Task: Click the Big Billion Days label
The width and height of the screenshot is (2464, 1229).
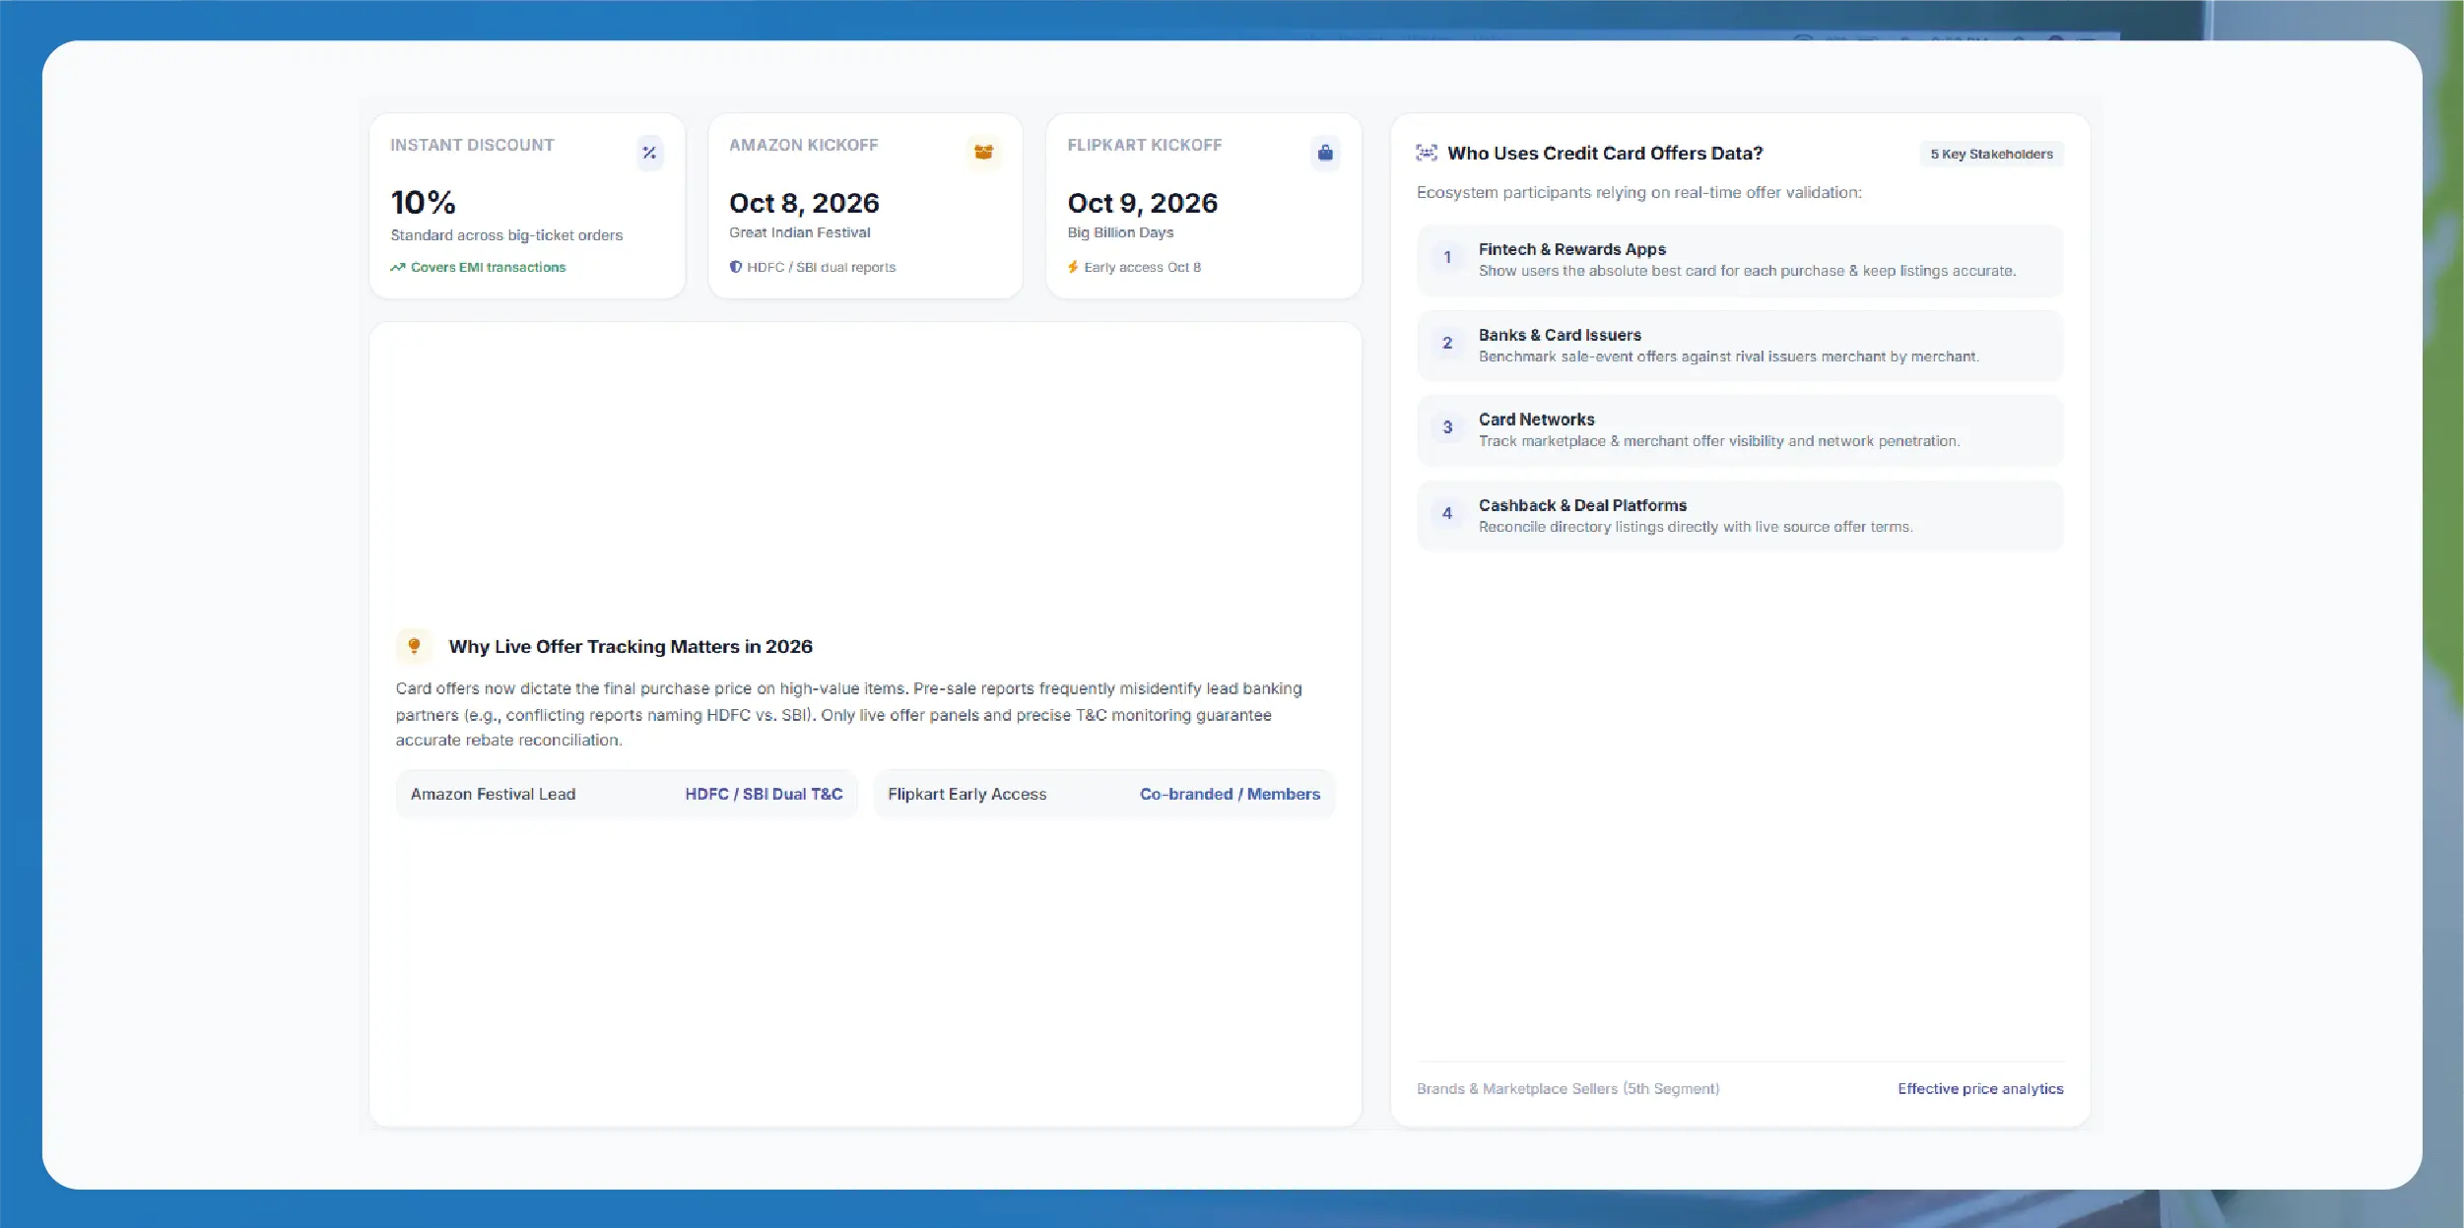Action: click(1120, 232)
